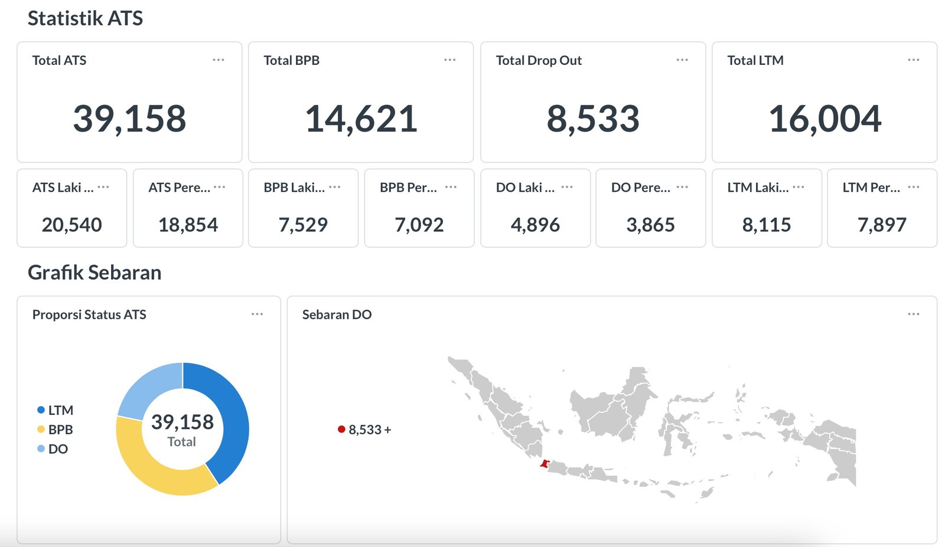Select the 39,158 Total ATS value

pyautogui.click(x=129, y=119)
